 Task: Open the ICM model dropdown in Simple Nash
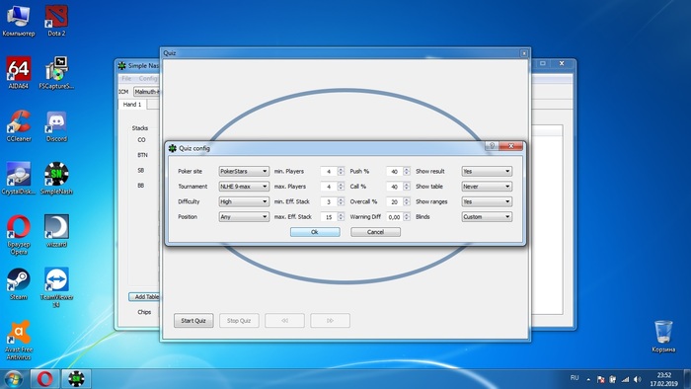[x=146, y=92]
